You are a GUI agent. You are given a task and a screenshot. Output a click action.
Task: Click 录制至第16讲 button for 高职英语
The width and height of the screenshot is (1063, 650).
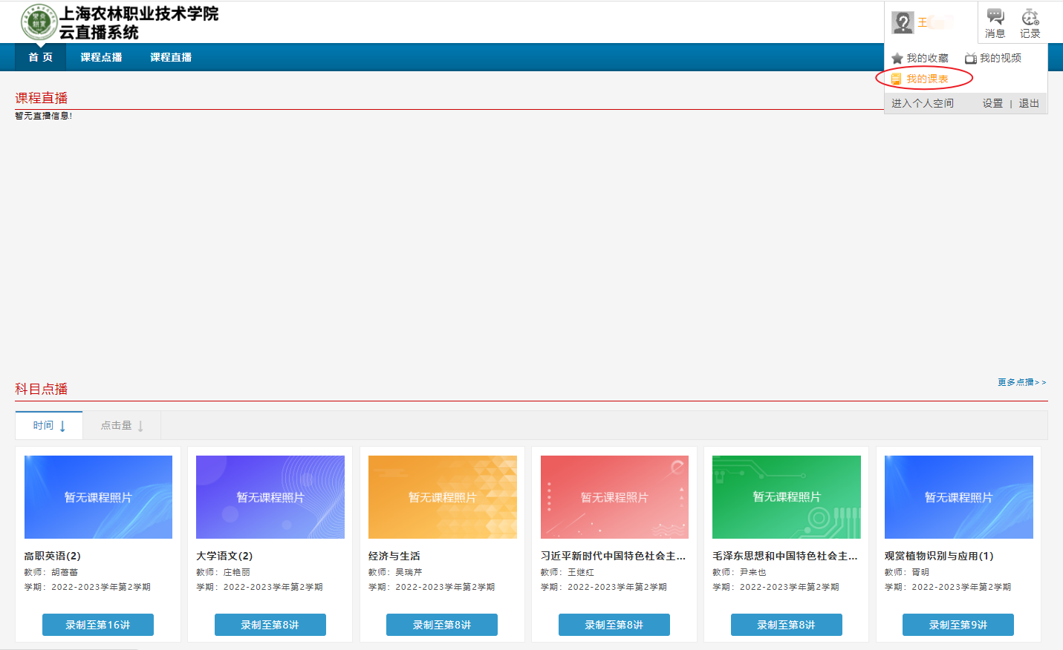pos(98,625)
